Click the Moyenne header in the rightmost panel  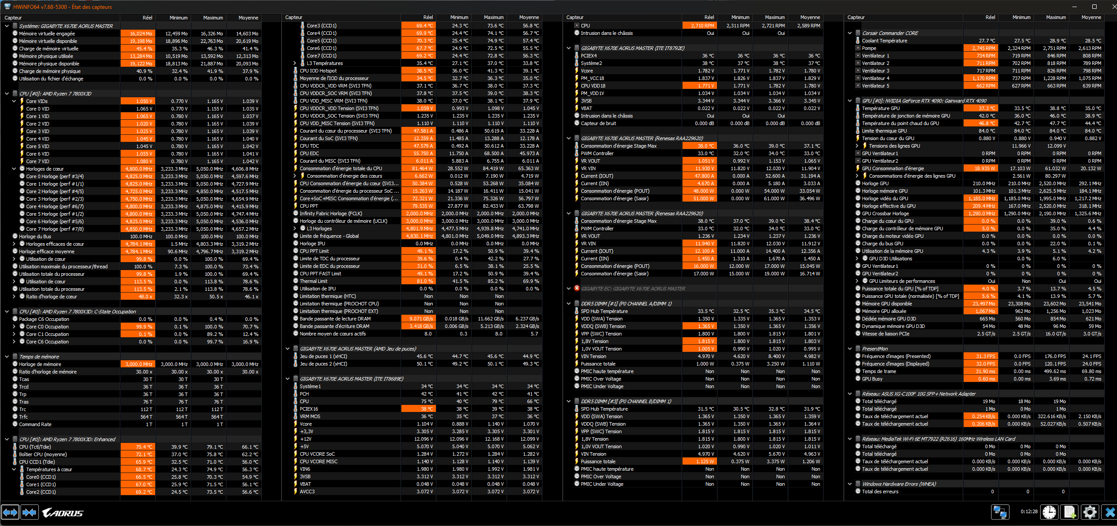1091,17
